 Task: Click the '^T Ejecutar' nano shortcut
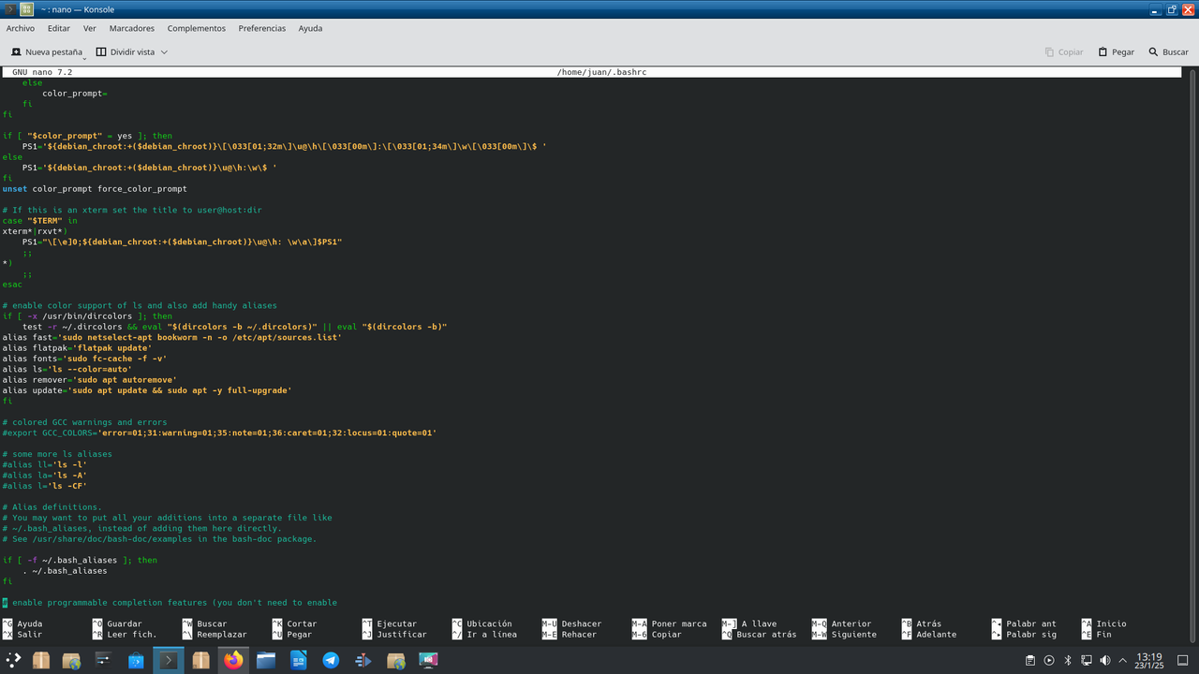pyautogui.click(x=390, y=623)
